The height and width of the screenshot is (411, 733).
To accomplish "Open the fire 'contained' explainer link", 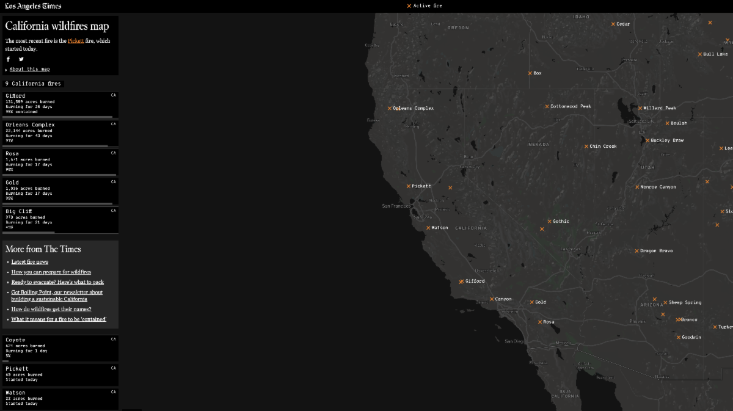I will [59, 319].
